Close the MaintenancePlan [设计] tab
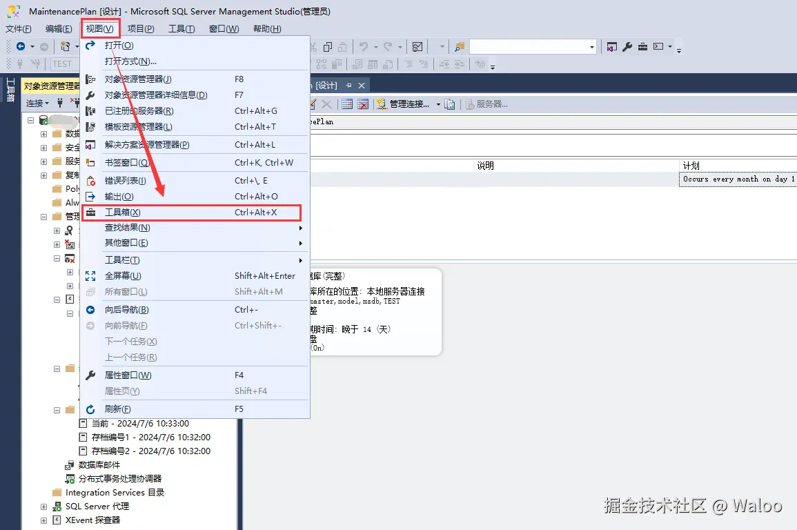 (362, 86)
